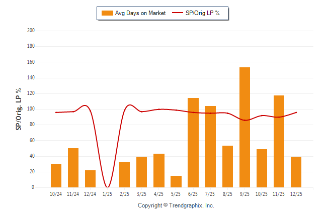Viewport: 325px width, 218px height.
Task: Click the 200 value on the y-axis
Action: tap(31, 31)
